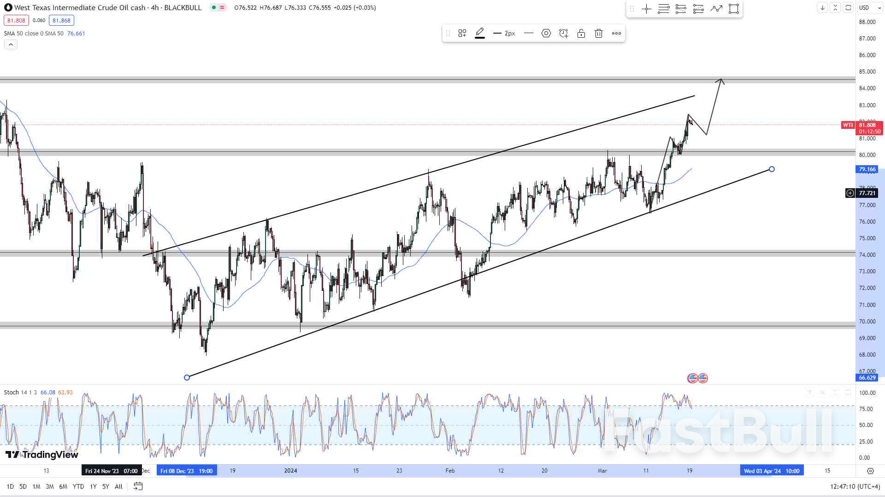Choose the Fib retracement tool
Image resolution: width=885 pixels, height=497 pixels.
pos(681,9)
